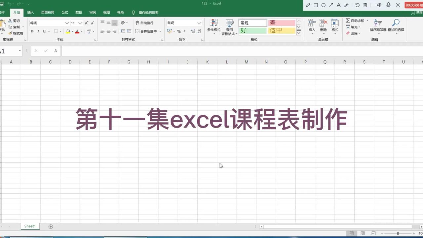Align text to the right
Viewport: 423px width, 238px height.
coord(114,31)
